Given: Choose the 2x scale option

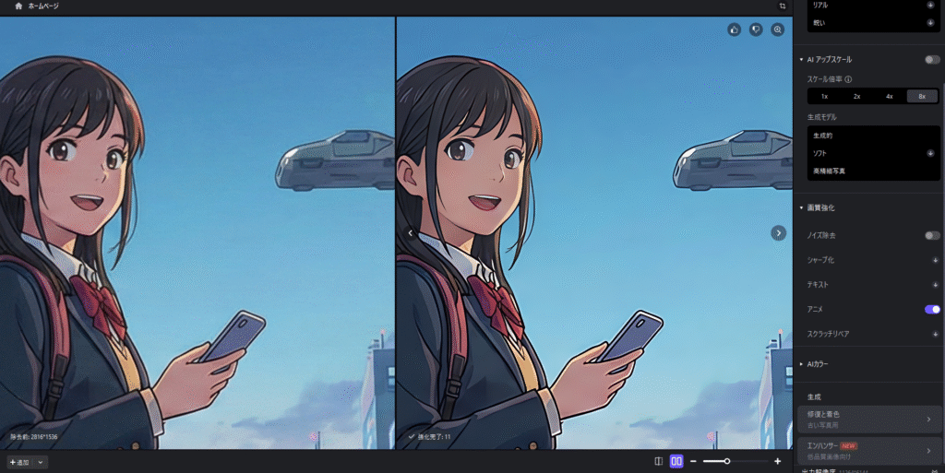Looking at the screenshot, I should coord(856,96).
